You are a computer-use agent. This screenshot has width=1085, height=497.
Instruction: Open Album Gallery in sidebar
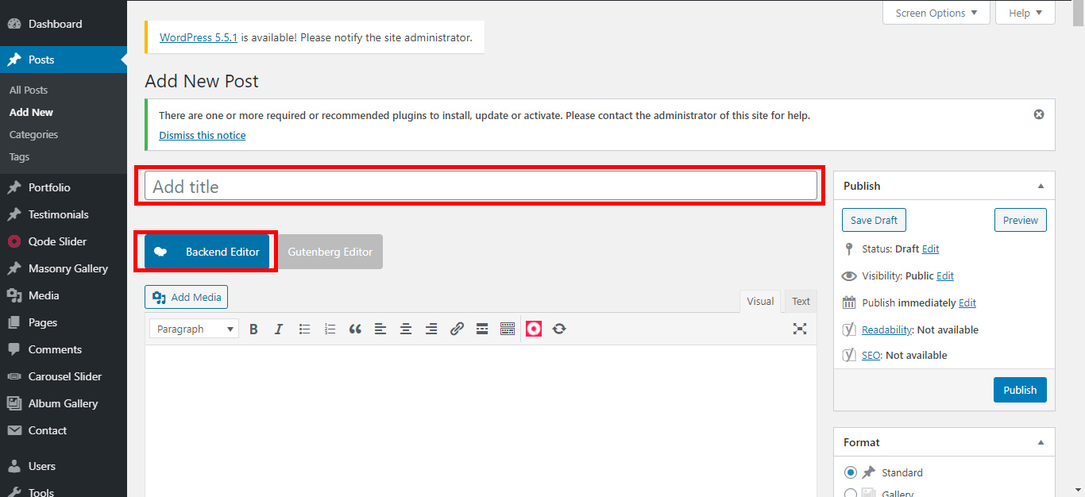64,403
